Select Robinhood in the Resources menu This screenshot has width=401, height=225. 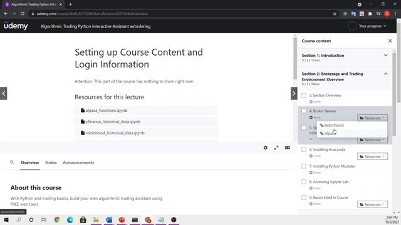click(352, 125)
